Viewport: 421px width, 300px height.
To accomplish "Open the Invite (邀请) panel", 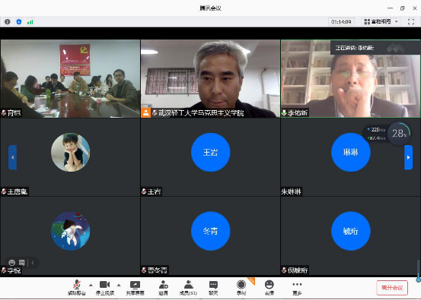I will pyautogui.click(x=163, y=287).
